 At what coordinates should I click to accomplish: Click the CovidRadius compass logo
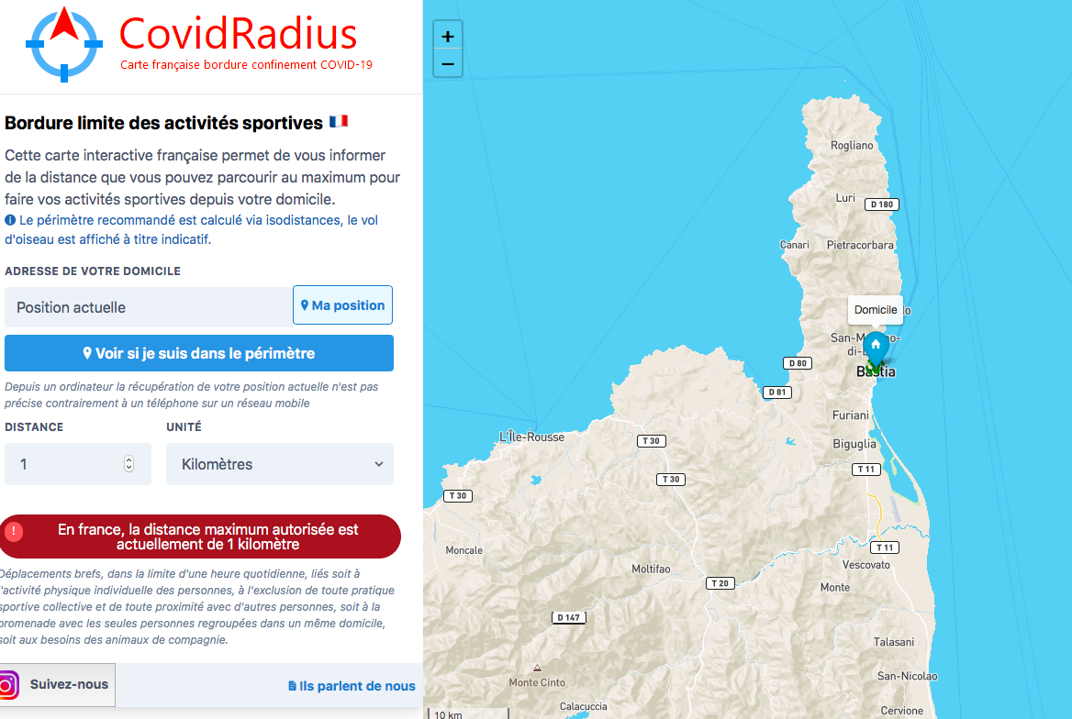tap(63, 43)
